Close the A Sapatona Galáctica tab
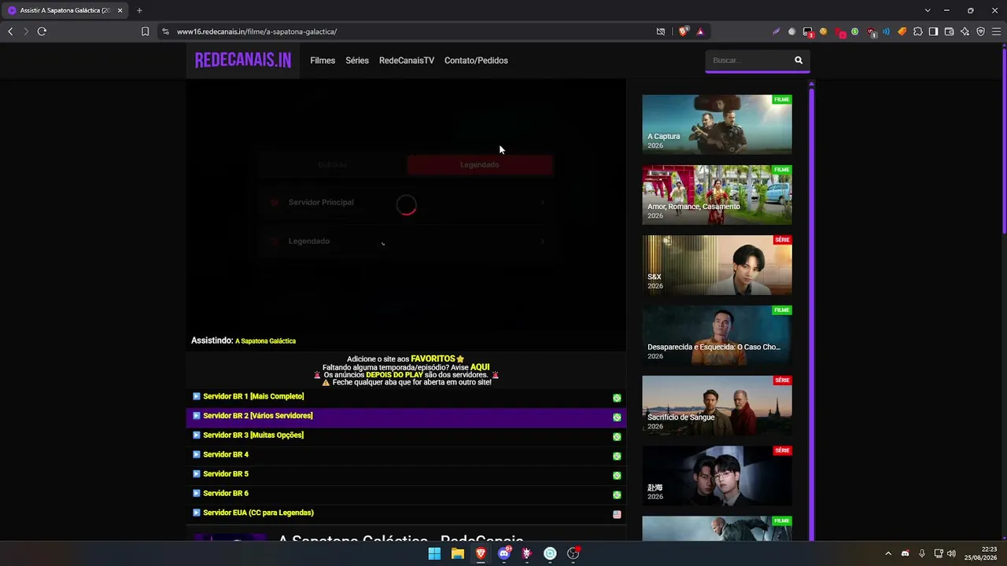 120,10
